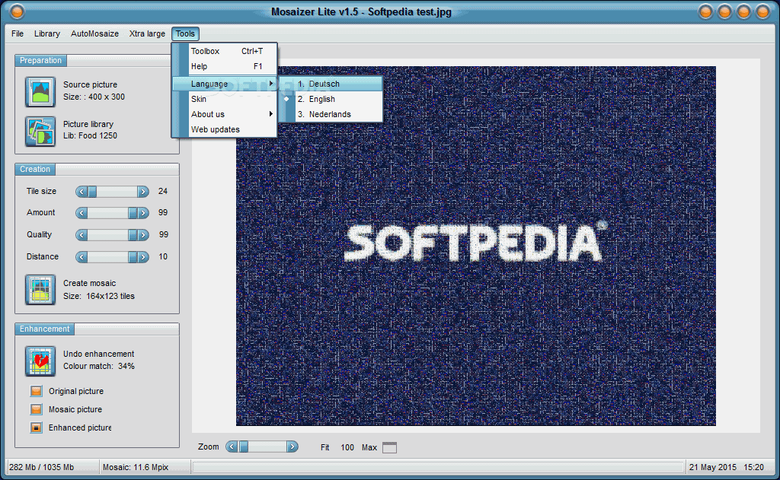
Task: Open the Picture library icon
Action: (x=40, y=131)
